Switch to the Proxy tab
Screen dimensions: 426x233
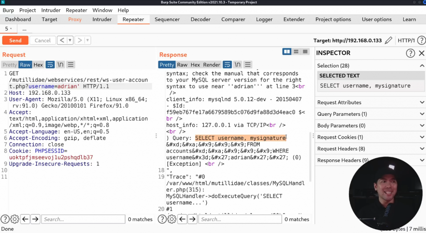click(x=75, y=19)
